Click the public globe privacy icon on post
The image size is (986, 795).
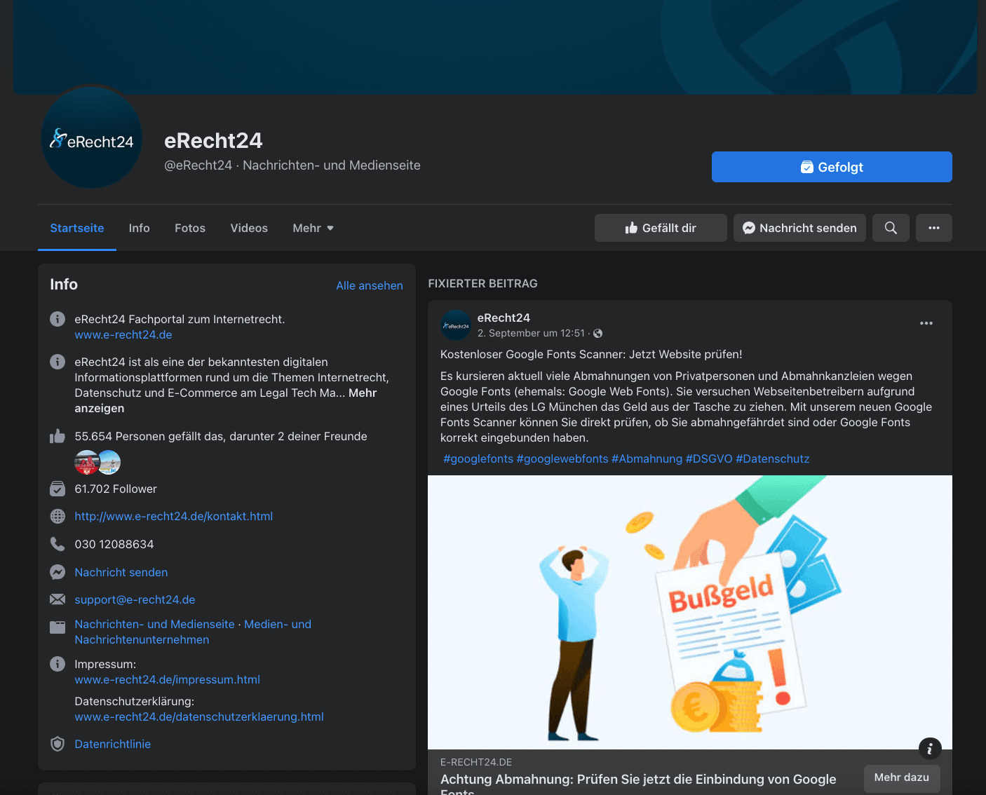pyautogui.click(x=598, y=334)
